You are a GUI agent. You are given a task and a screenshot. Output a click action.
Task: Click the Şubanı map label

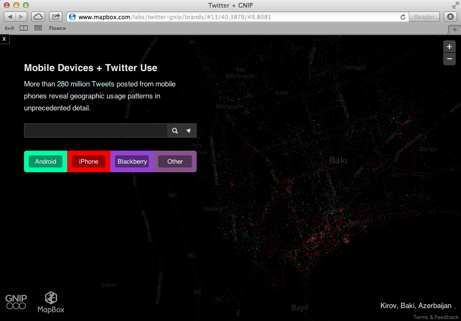109,285
